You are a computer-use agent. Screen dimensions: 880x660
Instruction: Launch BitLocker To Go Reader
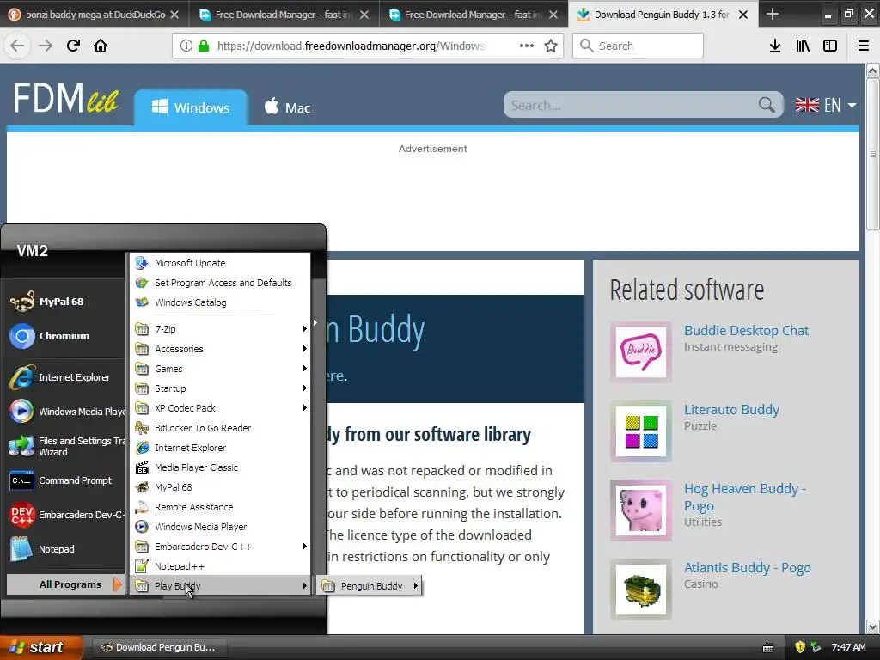tap(221, 428)
